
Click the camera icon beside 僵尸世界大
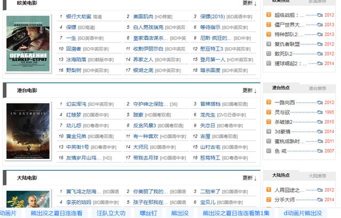click(x=320, y=25)
